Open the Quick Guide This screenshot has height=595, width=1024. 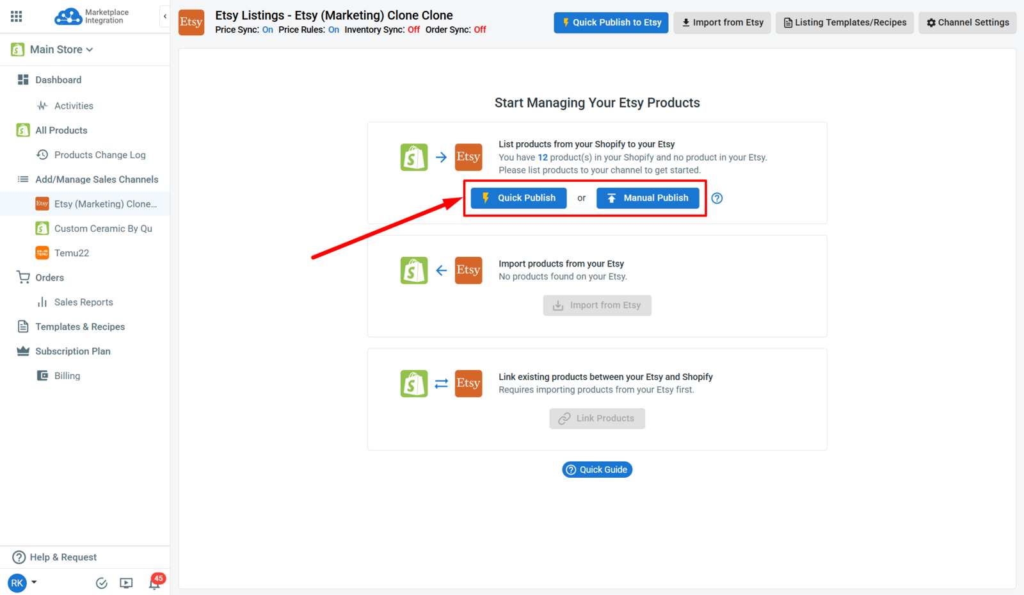click(597, 469)
